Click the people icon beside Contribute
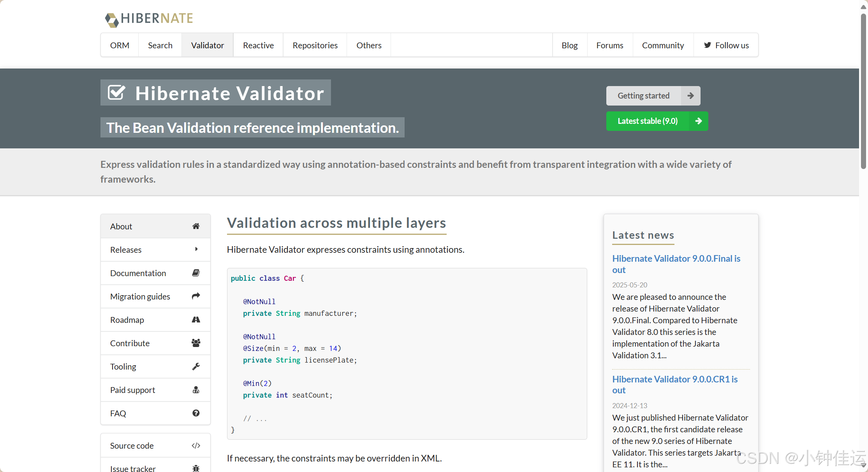The width and height of the screenshot is (868, 472). click(196, 343)
